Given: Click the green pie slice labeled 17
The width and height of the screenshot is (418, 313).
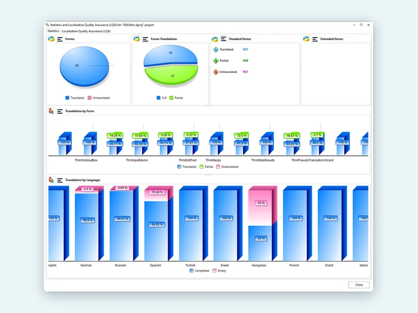Looking at the screenshot, I should coord(172,75).
